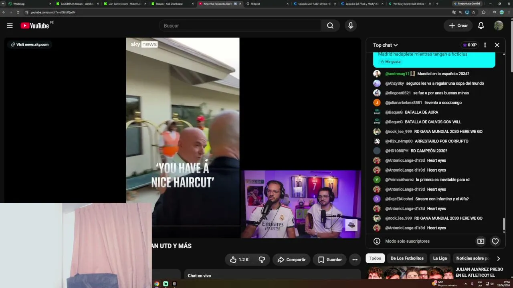This screenshot has height=288, width=513.
Task: Open Chrome from the taskbar
Action: [157, 284]
